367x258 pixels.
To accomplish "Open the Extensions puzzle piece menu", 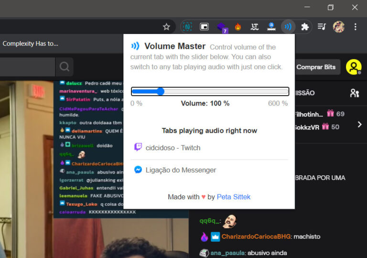I will point(305,27).
